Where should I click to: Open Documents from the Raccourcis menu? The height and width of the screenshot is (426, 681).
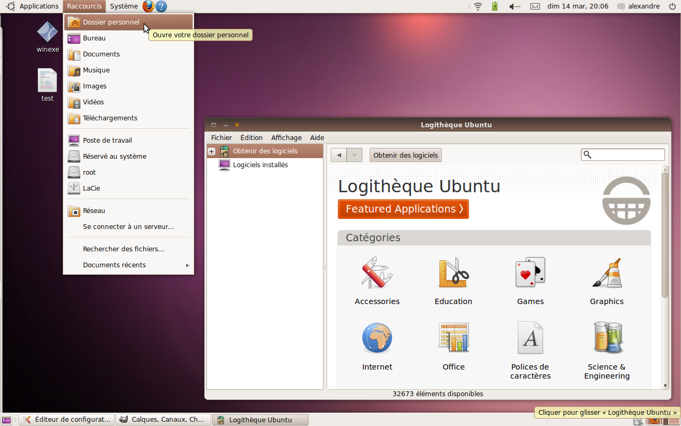(128, 54)
